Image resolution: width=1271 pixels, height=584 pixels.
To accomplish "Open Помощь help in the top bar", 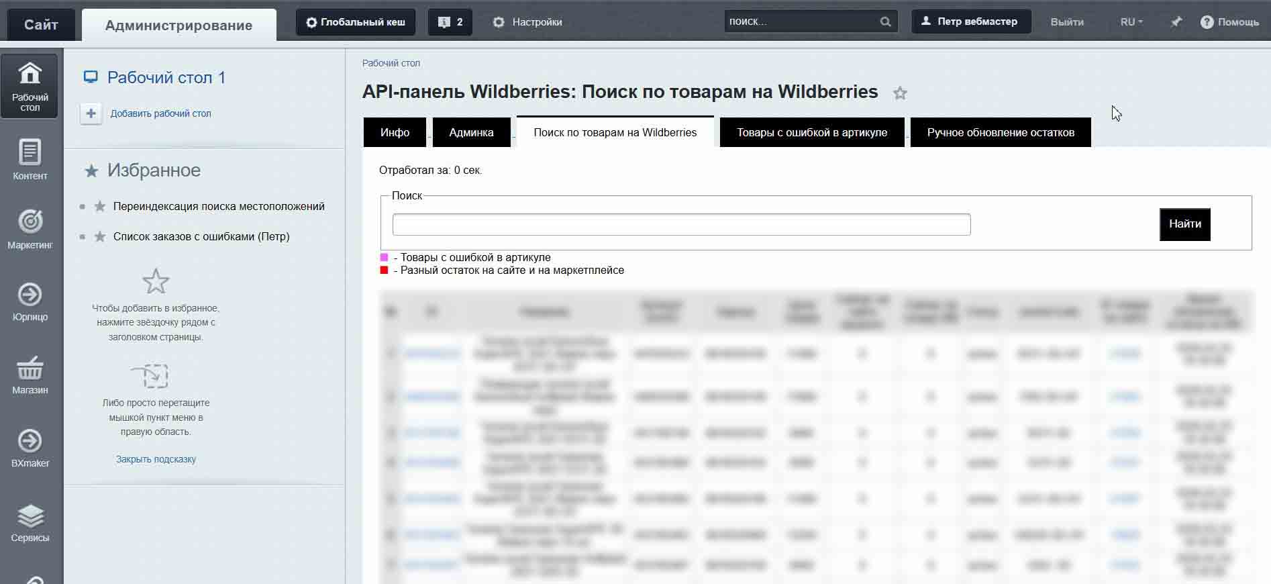I will click(x=1229, y=22).
